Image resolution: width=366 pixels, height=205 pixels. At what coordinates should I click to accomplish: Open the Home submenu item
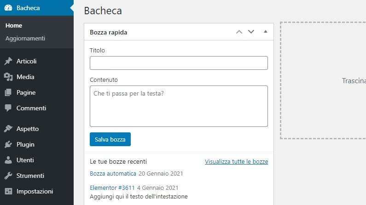(14, 25)
